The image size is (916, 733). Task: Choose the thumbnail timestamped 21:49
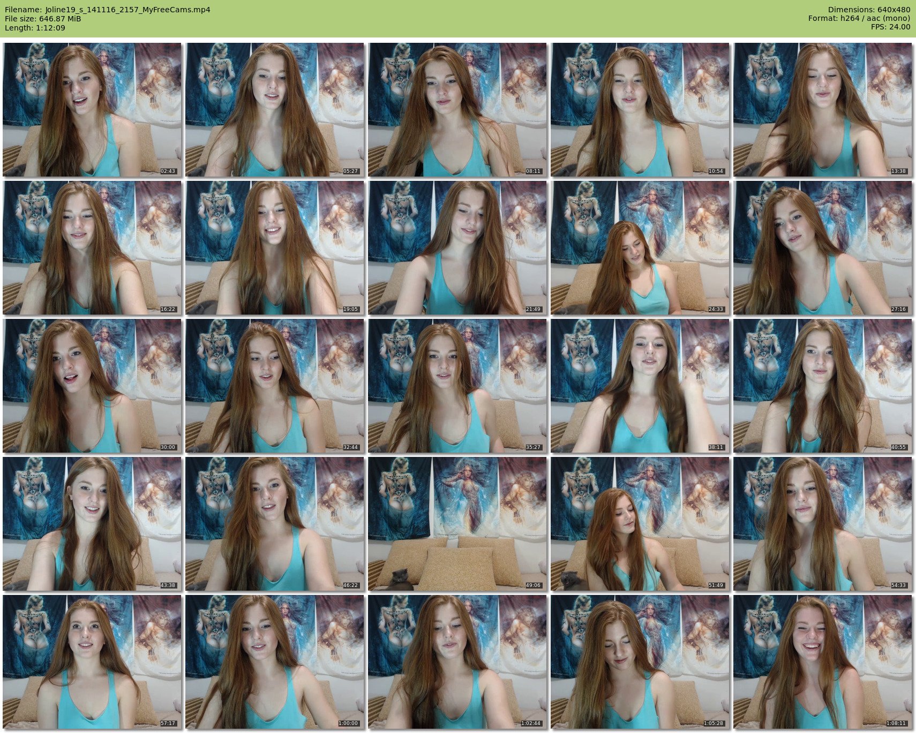pos(457,248)
